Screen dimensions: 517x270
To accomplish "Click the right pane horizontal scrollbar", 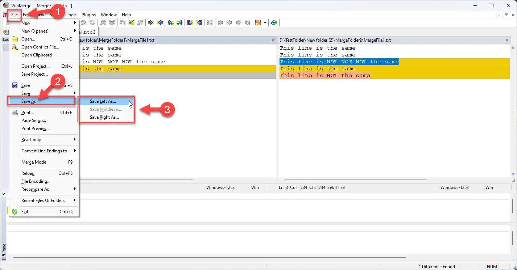I will coord(356,180).
